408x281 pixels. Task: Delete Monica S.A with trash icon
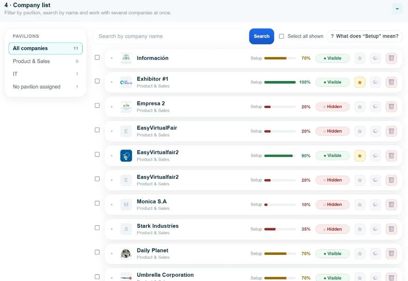point(391,205)
